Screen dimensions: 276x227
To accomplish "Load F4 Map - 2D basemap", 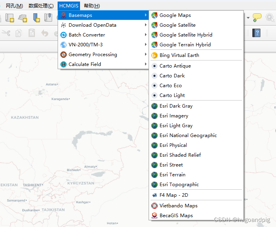I will pyautogui.click(x=196, y=195).
